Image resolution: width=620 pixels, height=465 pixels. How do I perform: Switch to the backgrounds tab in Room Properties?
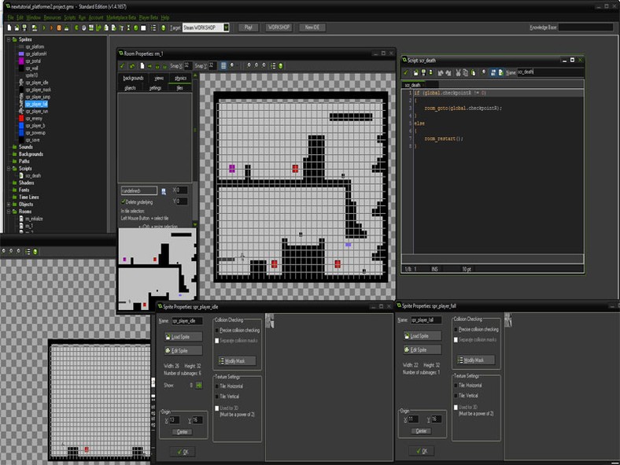(133, 79)
